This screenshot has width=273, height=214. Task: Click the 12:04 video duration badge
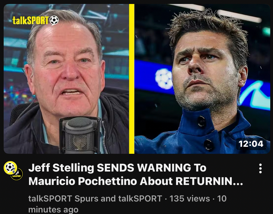coord(251,144)
